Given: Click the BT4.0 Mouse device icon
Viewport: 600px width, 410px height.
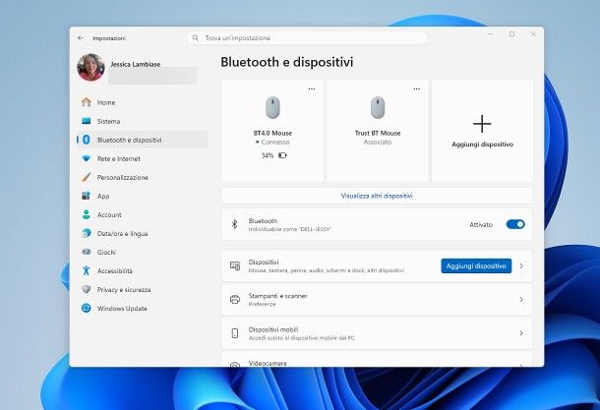Looking at the screenshot, I should [272, 107].
